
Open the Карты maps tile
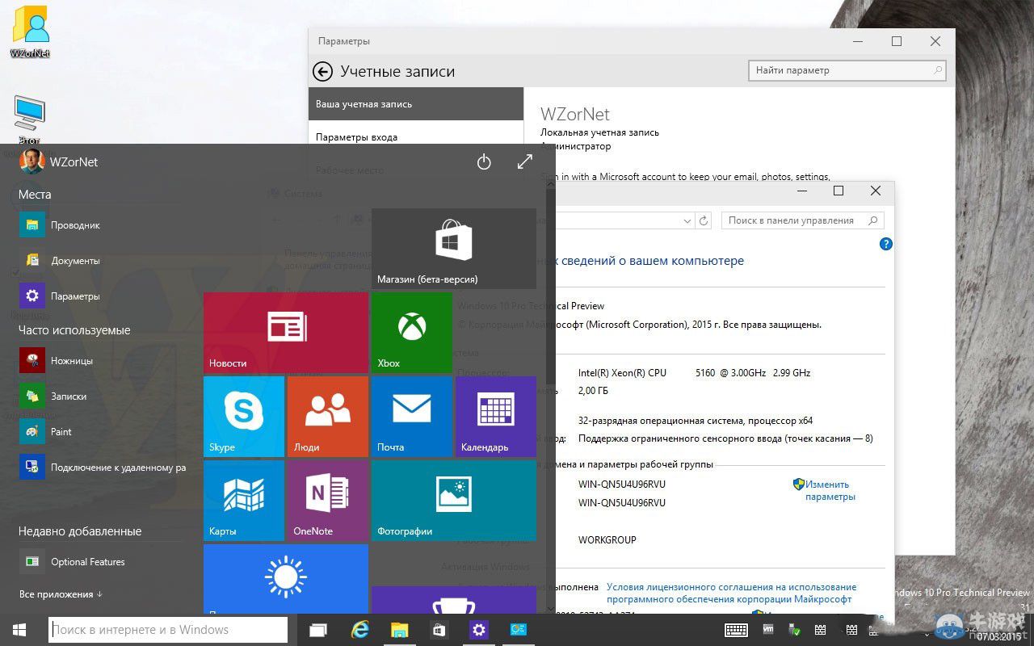point(244,501)
